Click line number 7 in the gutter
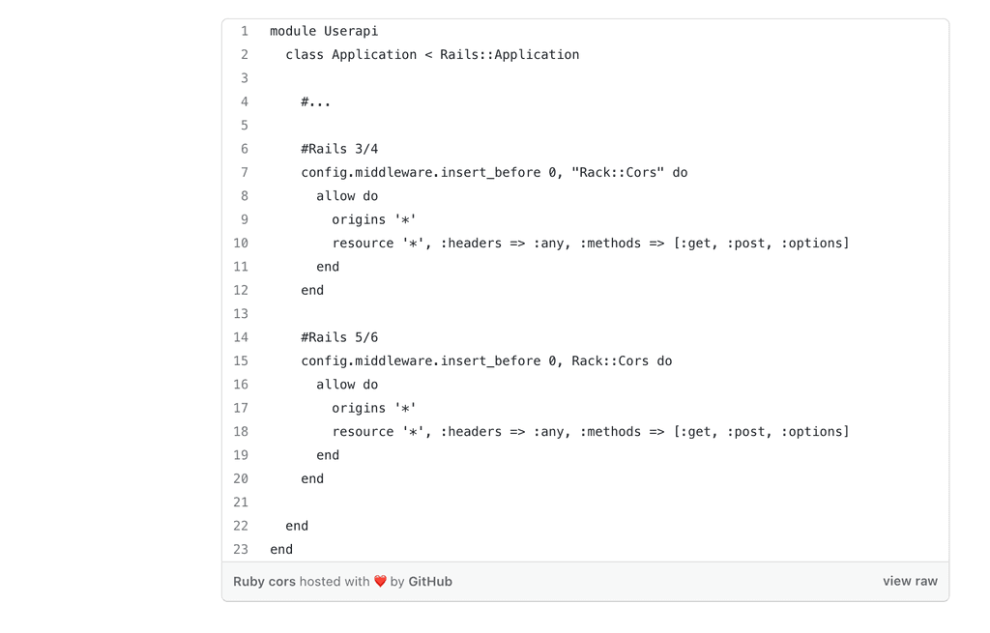This screenshot has width=990, height=633. (x=245, y=173)
